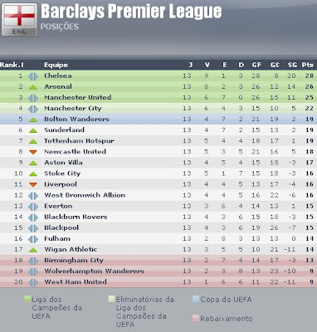Open Manchester United team link
Screen dimensions: 317x332
[78, 97]
